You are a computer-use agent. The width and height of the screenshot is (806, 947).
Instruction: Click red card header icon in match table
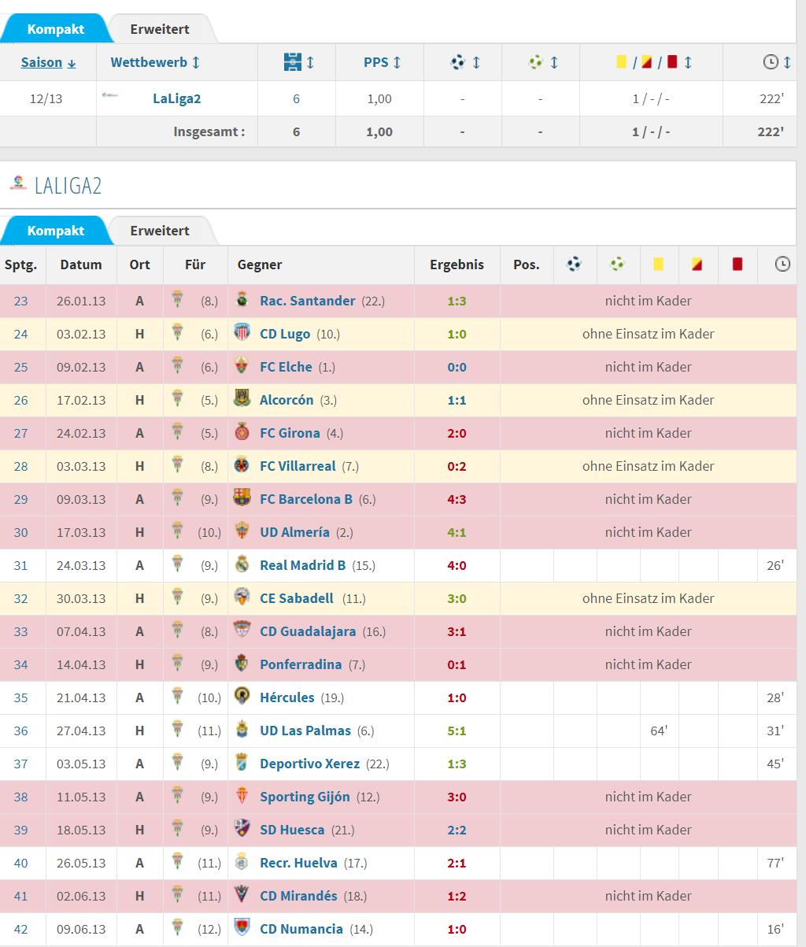click(x=738, y=264)
